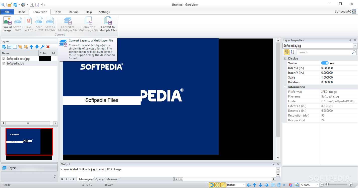Open the Softpedia.jpg layer selector dropdown
Viewport: 358px width, 188px height.
point(355,46)
